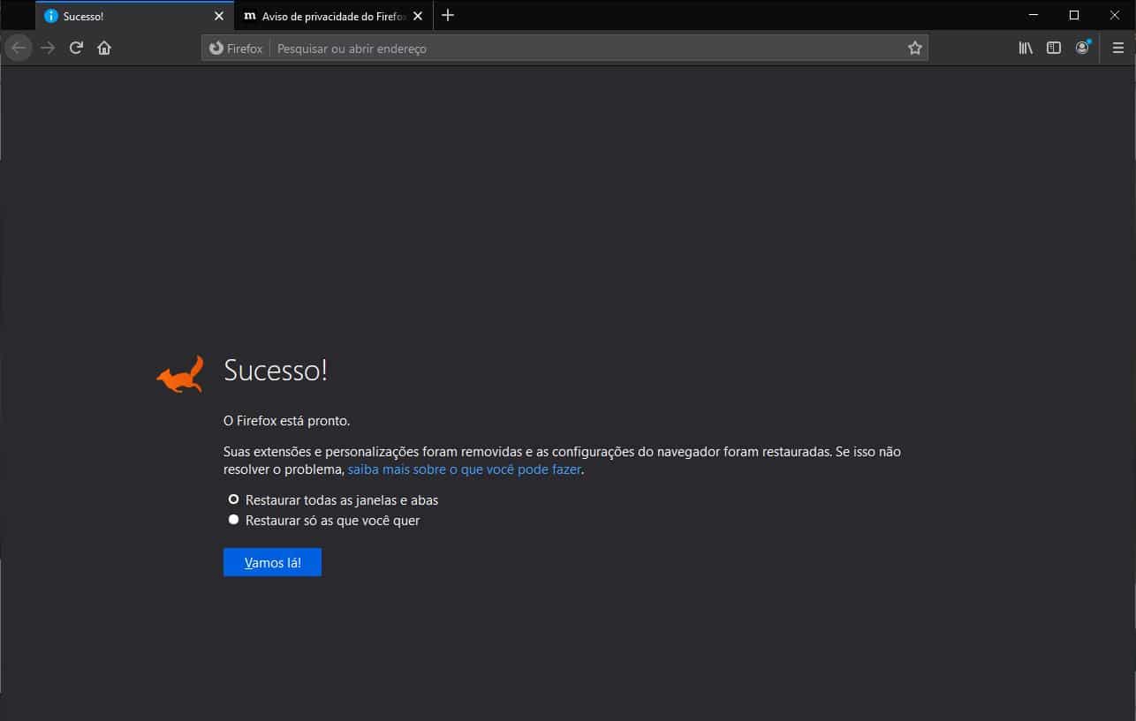Viewport: 1136px width, 721px height.
Task: Switch to the Sucesso! tab
Action: pyautogui.click(x=135, y=16)
